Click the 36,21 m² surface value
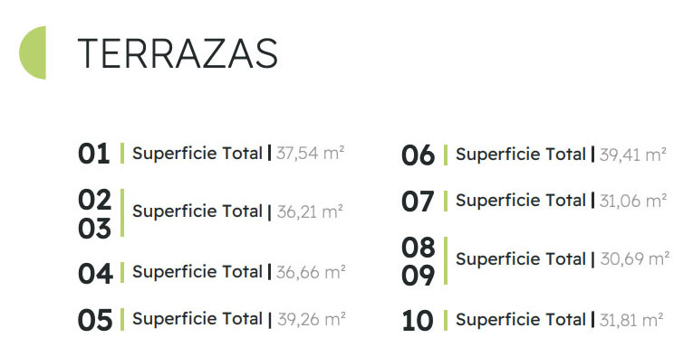 [310, 211]
